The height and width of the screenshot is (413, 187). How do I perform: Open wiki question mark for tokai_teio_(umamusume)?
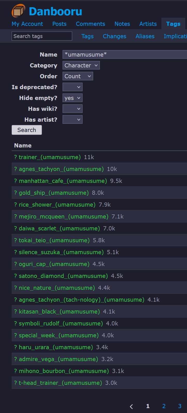pyautogui.click(x=16, y=240)
